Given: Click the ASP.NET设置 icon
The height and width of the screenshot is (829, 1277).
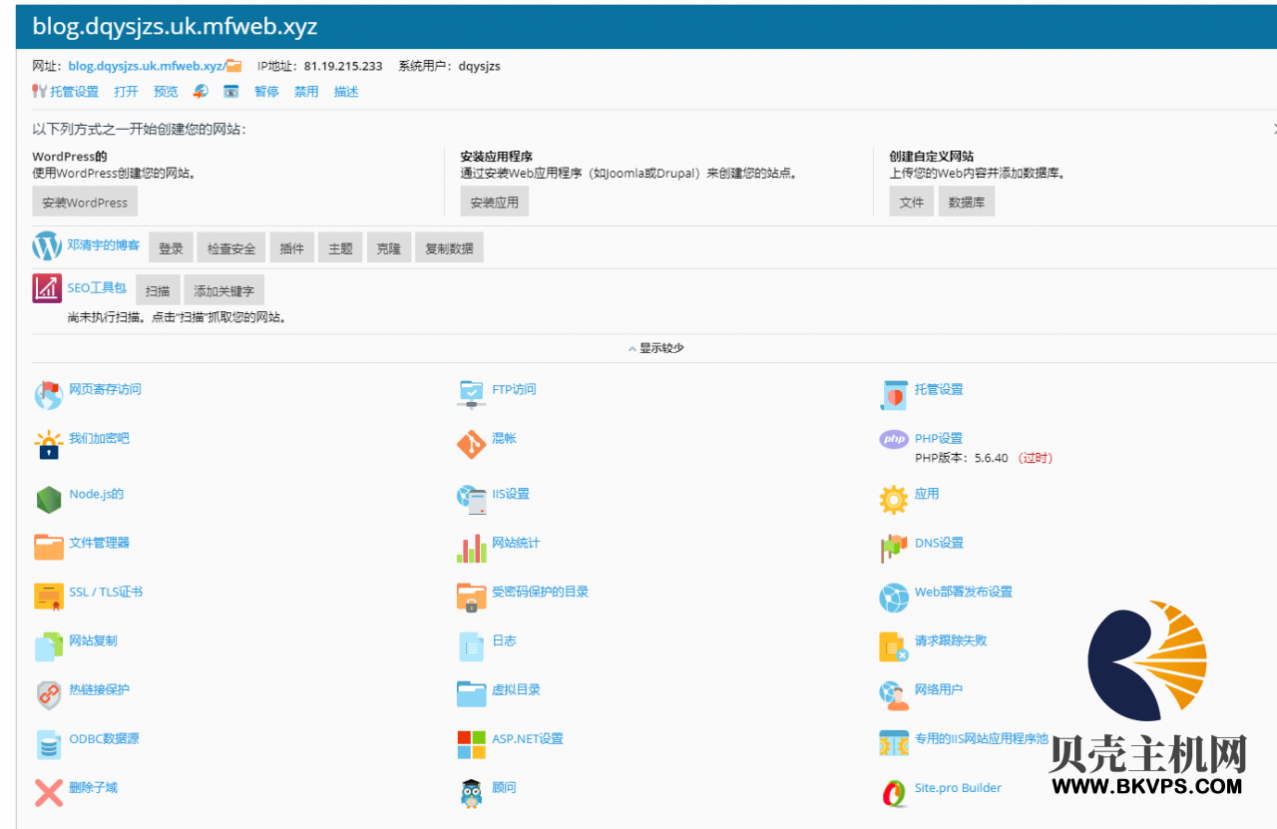Looking at the screenshot, I should 471,743.
